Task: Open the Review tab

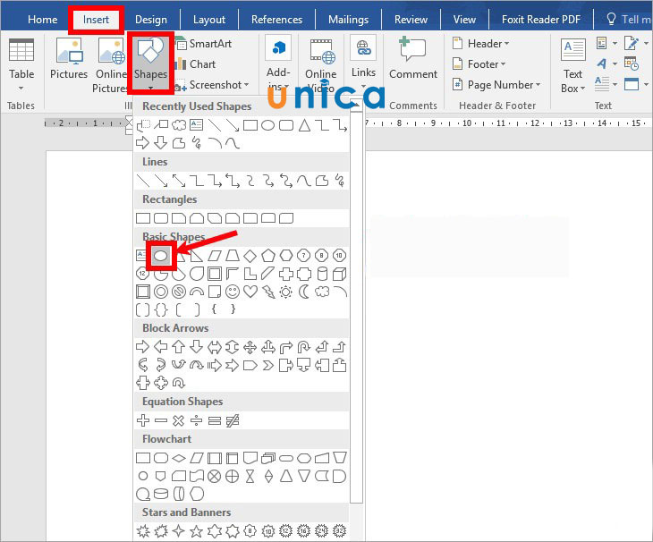Action: [411, 20]
